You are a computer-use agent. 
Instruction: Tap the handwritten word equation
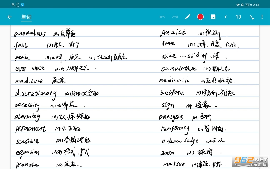[x=28, y=153]
